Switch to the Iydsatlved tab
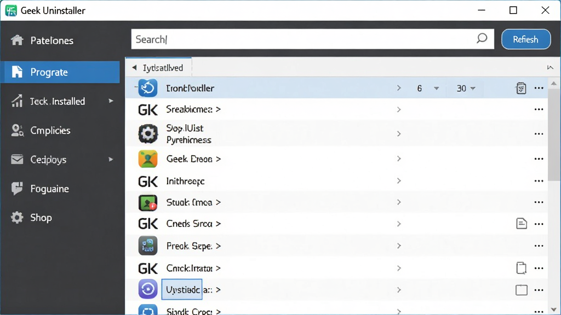Image resolution: width=561 pixels, height=315 pixels. tap(158, 67)
